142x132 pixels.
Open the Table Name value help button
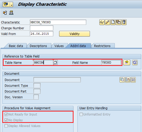coord(55,62)
